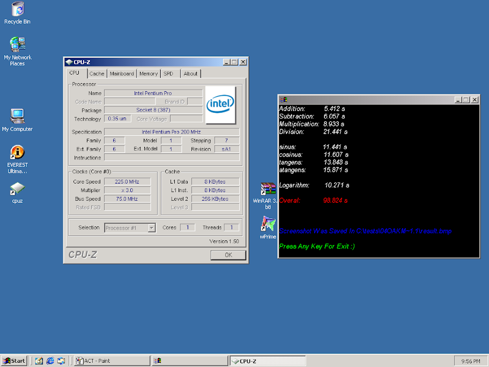Minimize the benchmark console window
This screenshot has width=489, height=367.
click(458, 100)
